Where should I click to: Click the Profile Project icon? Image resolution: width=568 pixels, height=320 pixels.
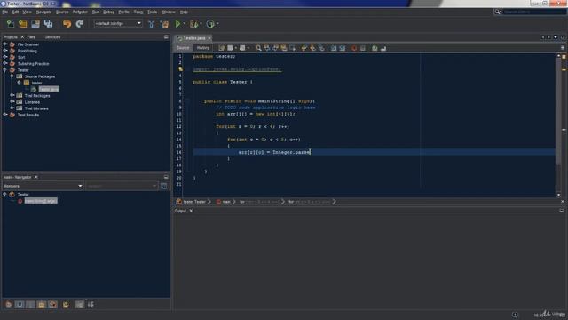[210, 24]
